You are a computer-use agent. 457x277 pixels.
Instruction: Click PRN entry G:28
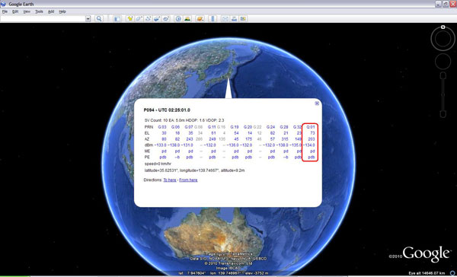tap(284, 127)
